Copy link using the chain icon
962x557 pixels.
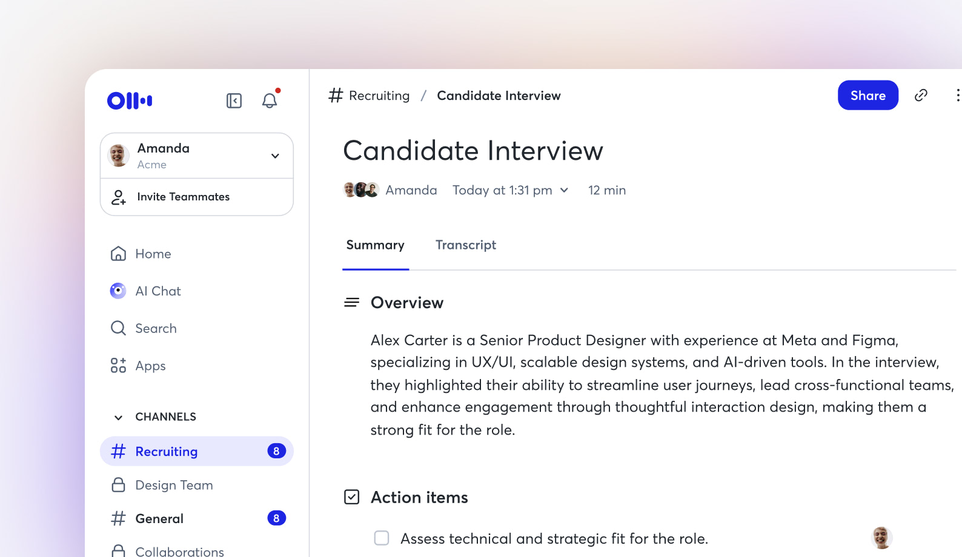921,95
